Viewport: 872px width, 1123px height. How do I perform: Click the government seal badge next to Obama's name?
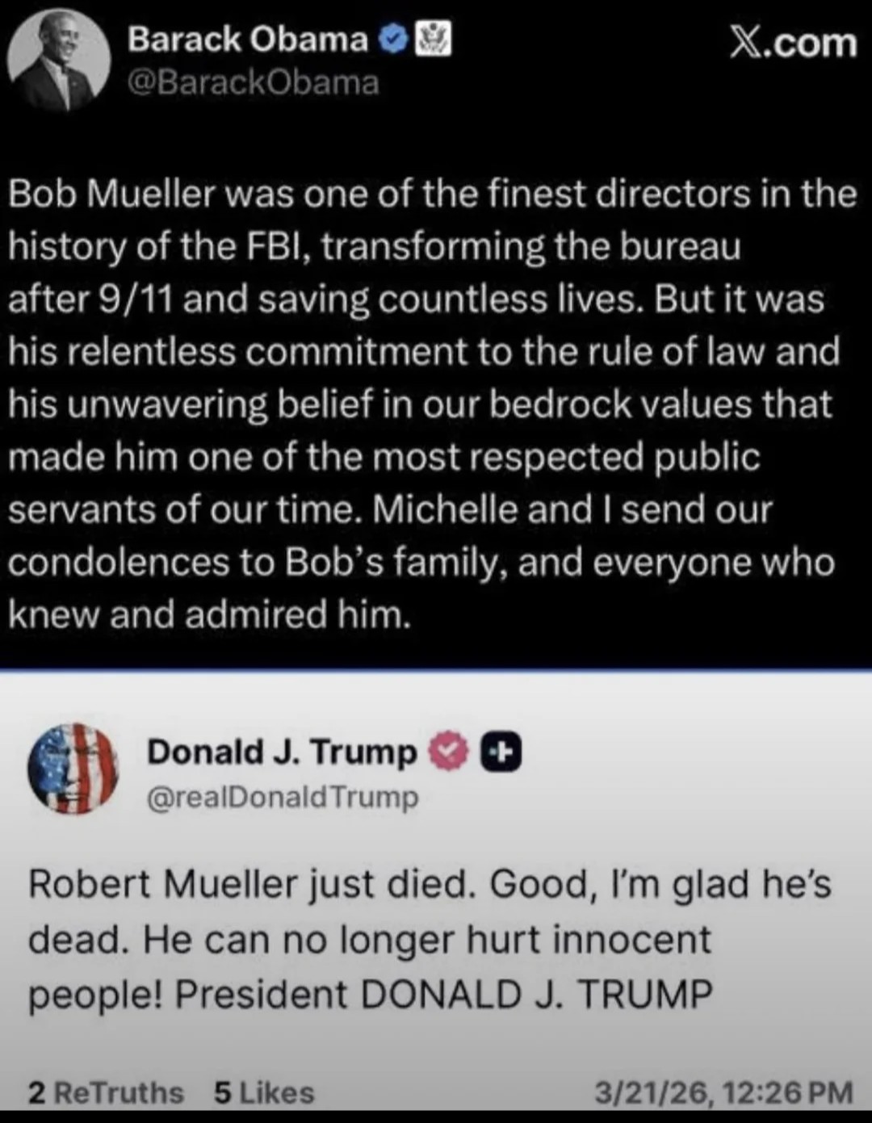click(x=433, y=39)
